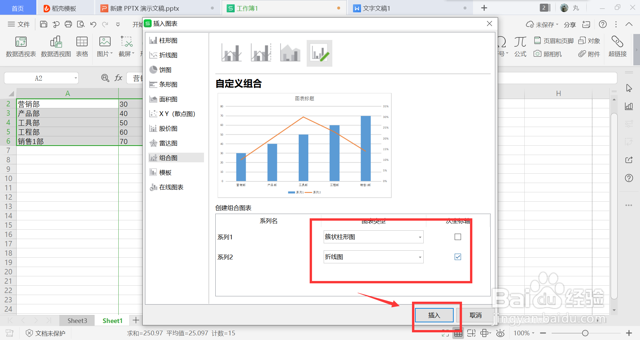Image resolution: width=640 pixels, height=340 pixels.
Task: Click the 分享 button
Action: (570, 25)
